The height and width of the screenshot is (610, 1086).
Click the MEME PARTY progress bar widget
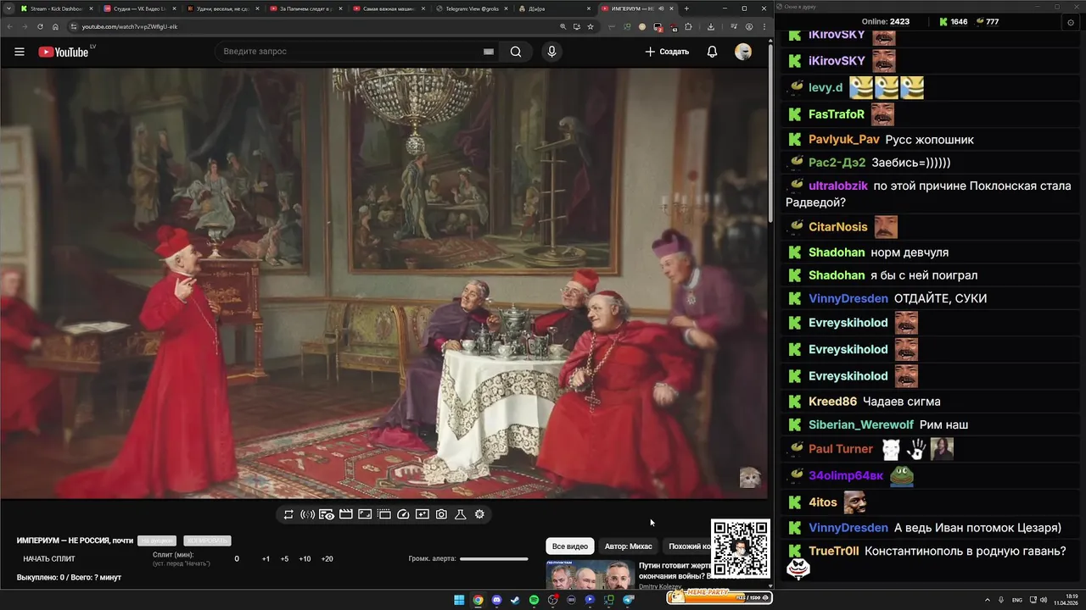(x=719, y=596)
